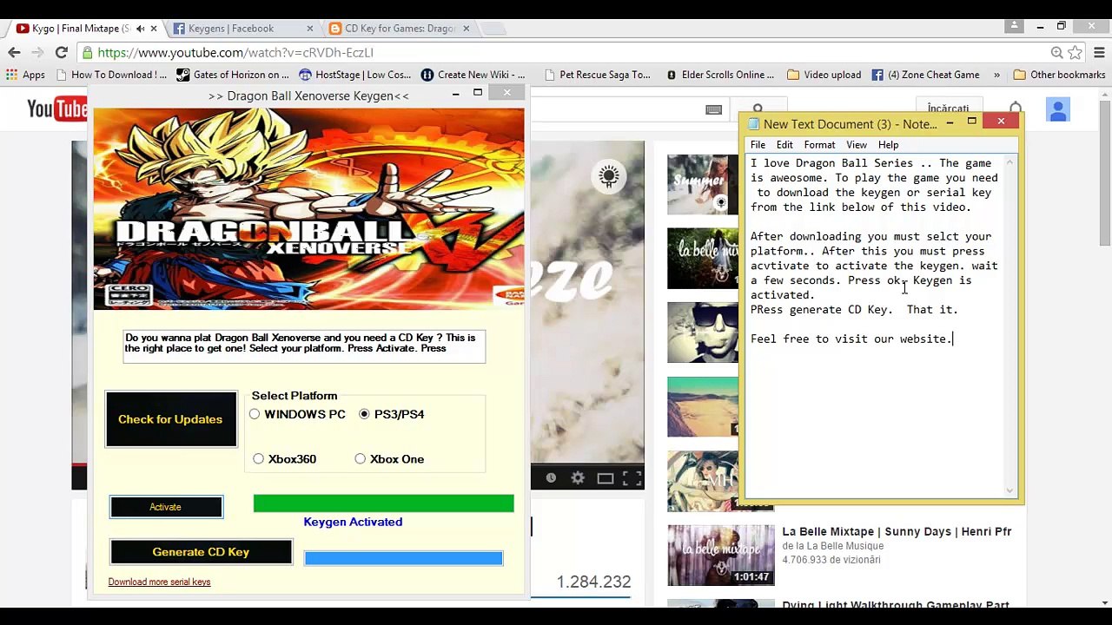The height and width of the screenshot is (625, 1112).
Task: Select the WINDOWS PC platform radio
Action: click(255, 414)
